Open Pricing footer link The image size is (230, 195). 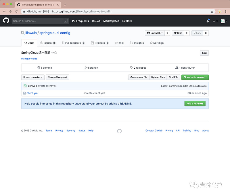coord(169,131)
